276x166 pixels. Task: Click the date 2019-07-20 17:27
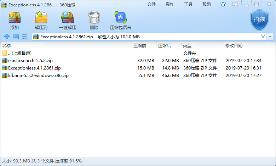(243, 75)
